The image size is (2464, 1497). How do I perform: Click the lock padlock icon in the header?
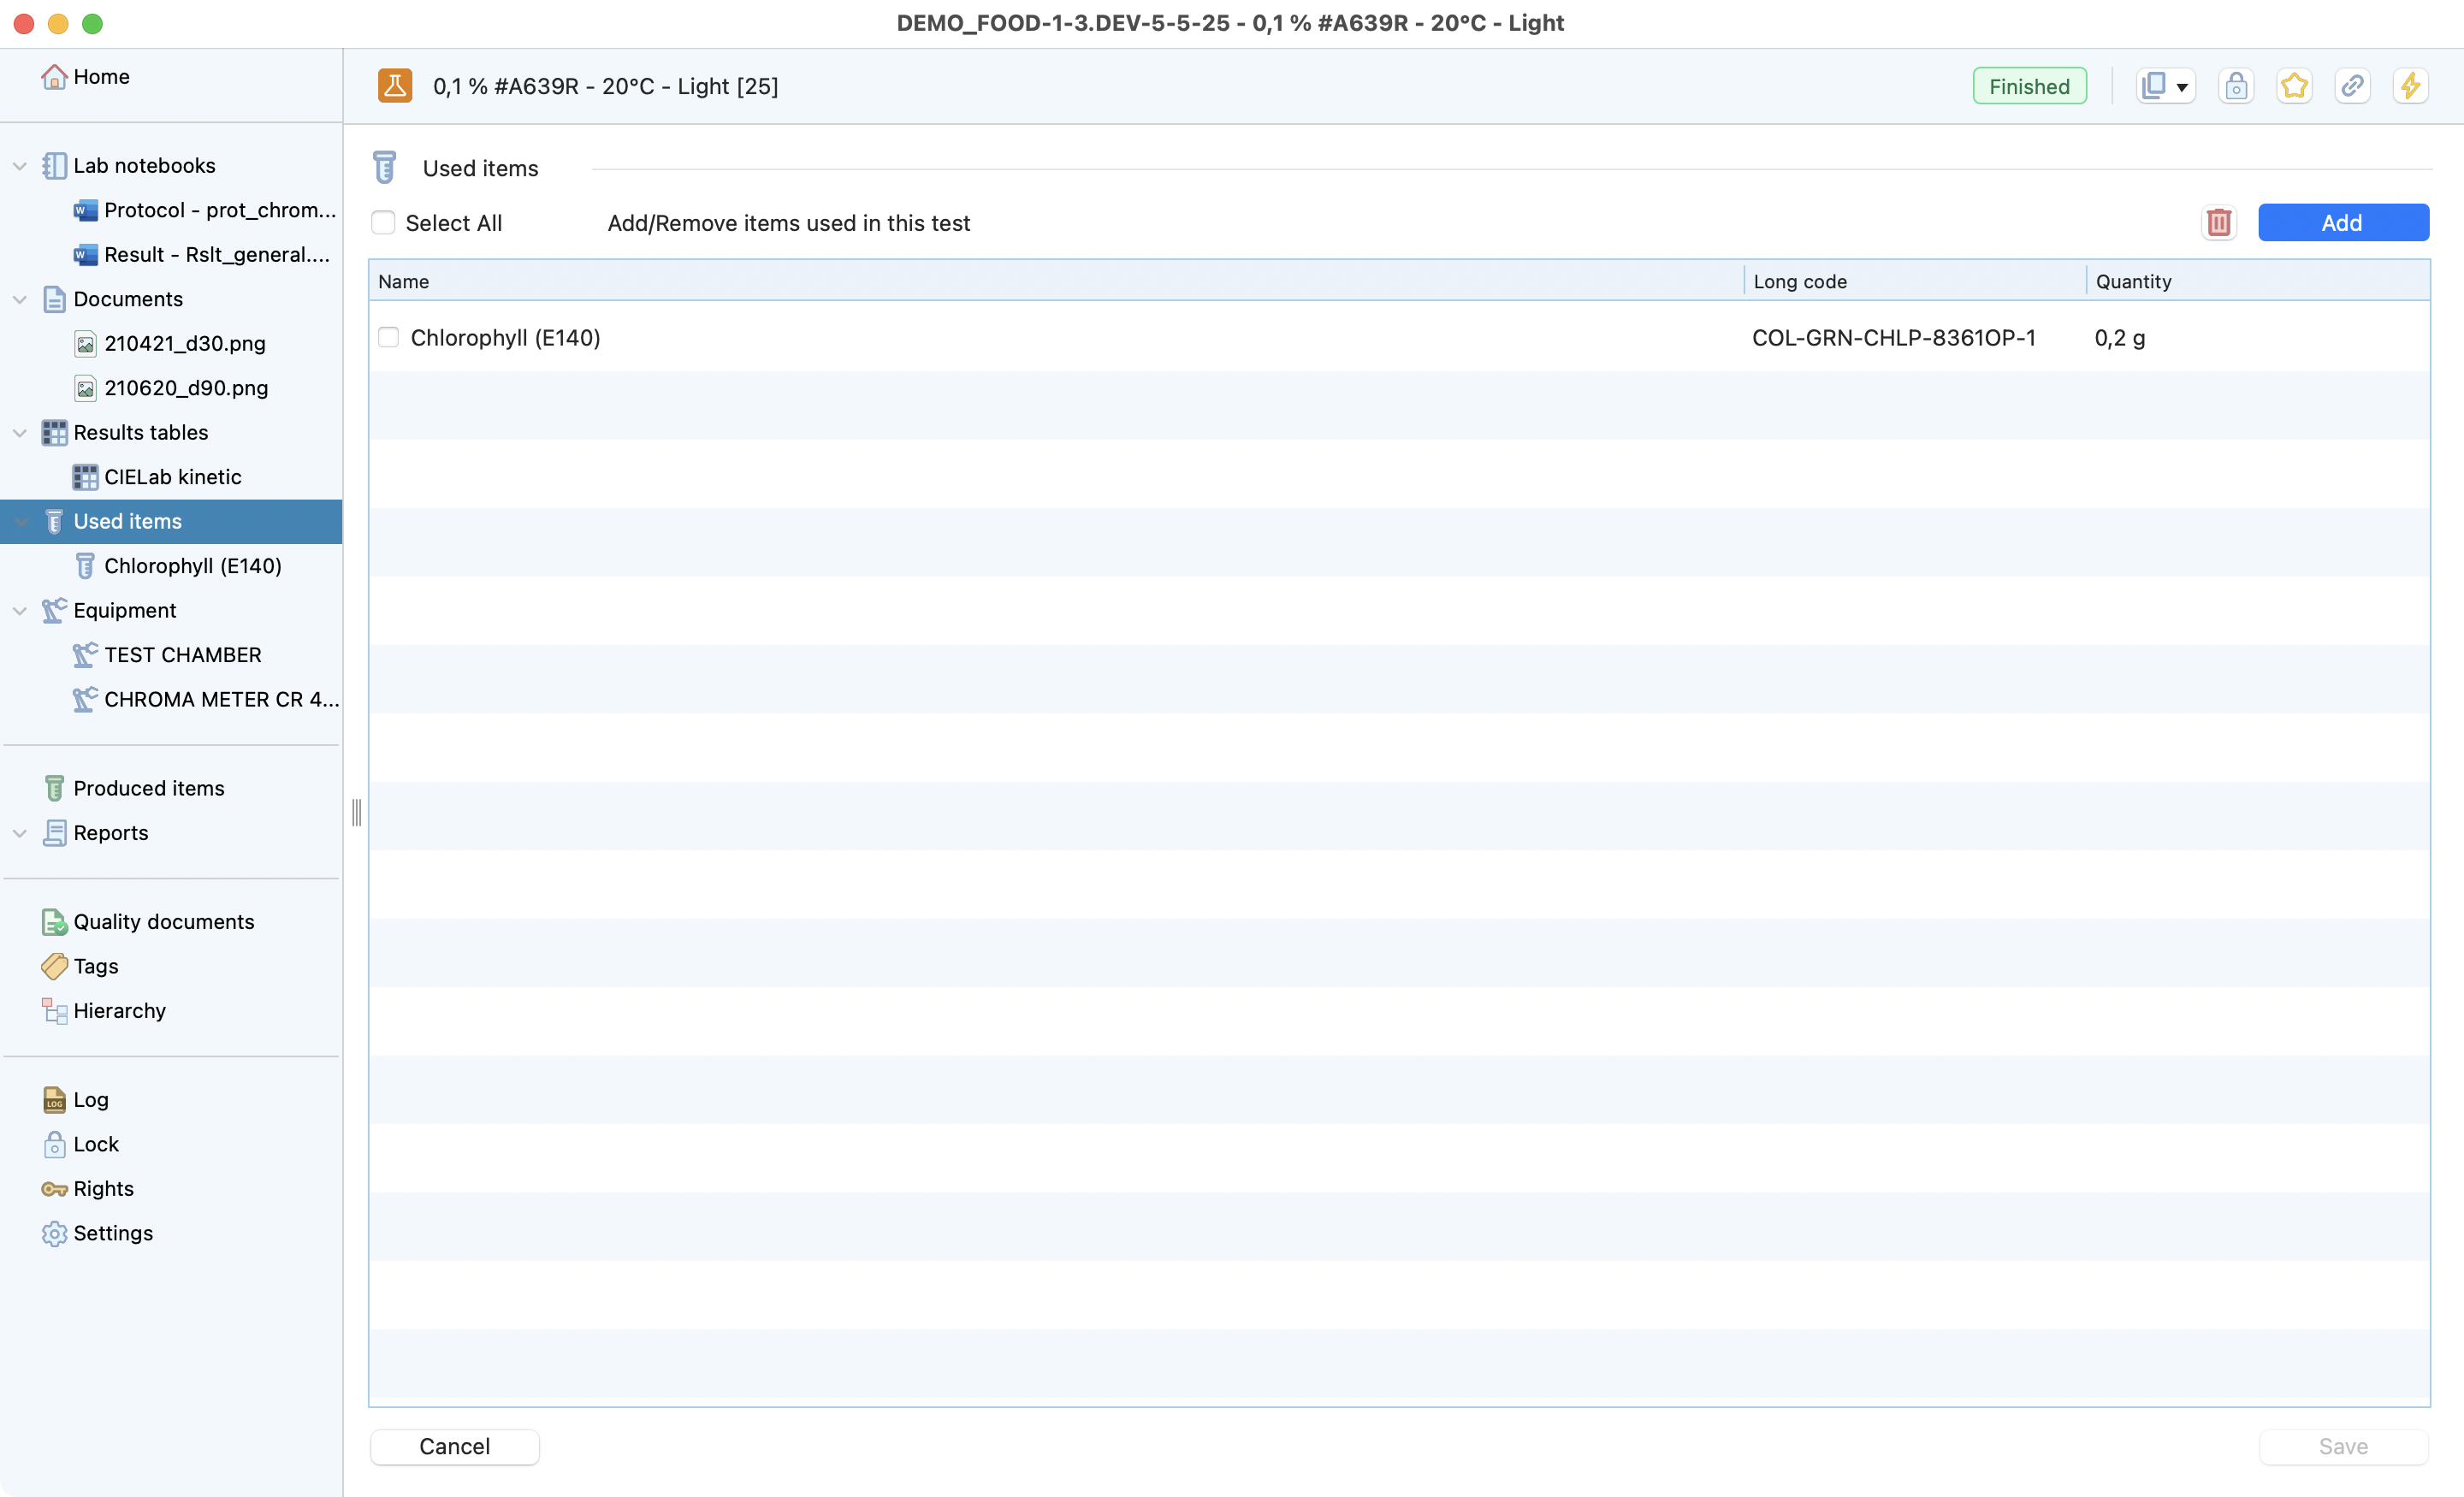coord(2236,86)
